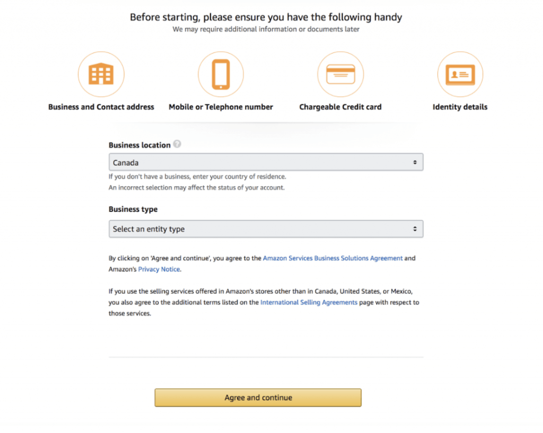The height and width of the screenshot is (433, 543).
Task: Open the Select an entity type dropdown
Action: click(266, 228)
